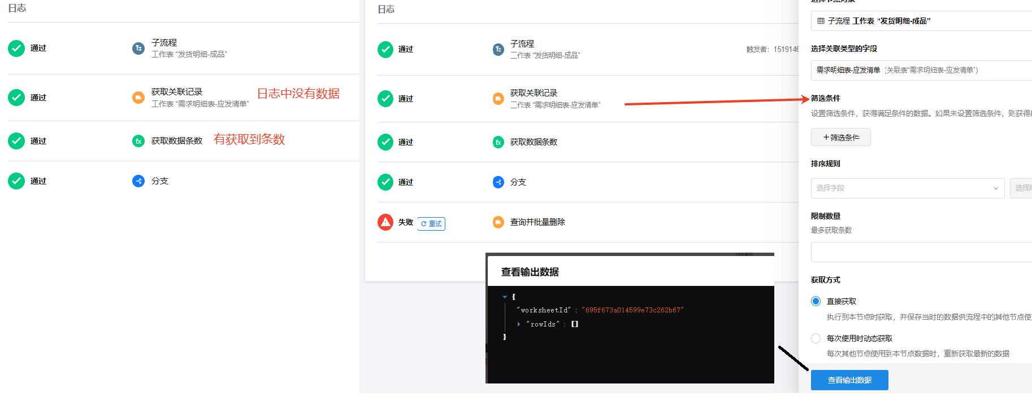Click the 筛选条件 section heading
The height and width of the screenshot is (419, 1032).
[826, 98]
